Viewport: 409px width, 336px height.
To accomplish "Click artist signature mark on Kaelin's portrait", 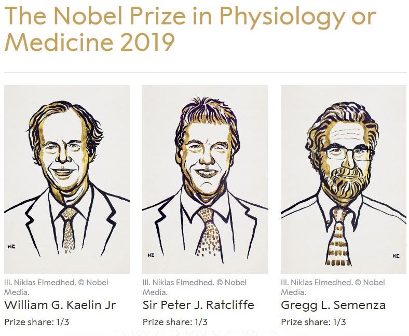I will (x=11, y=246).
